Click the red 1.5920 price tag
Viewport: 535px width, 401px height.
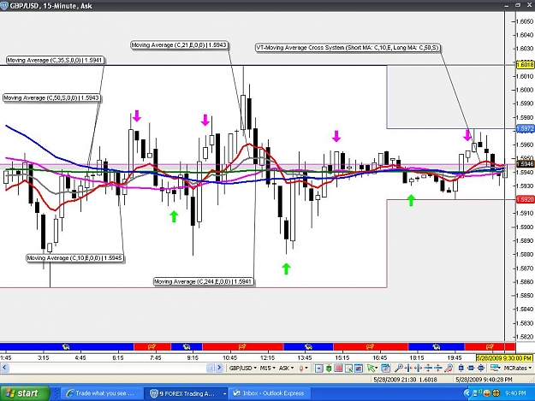click(525, 199)
